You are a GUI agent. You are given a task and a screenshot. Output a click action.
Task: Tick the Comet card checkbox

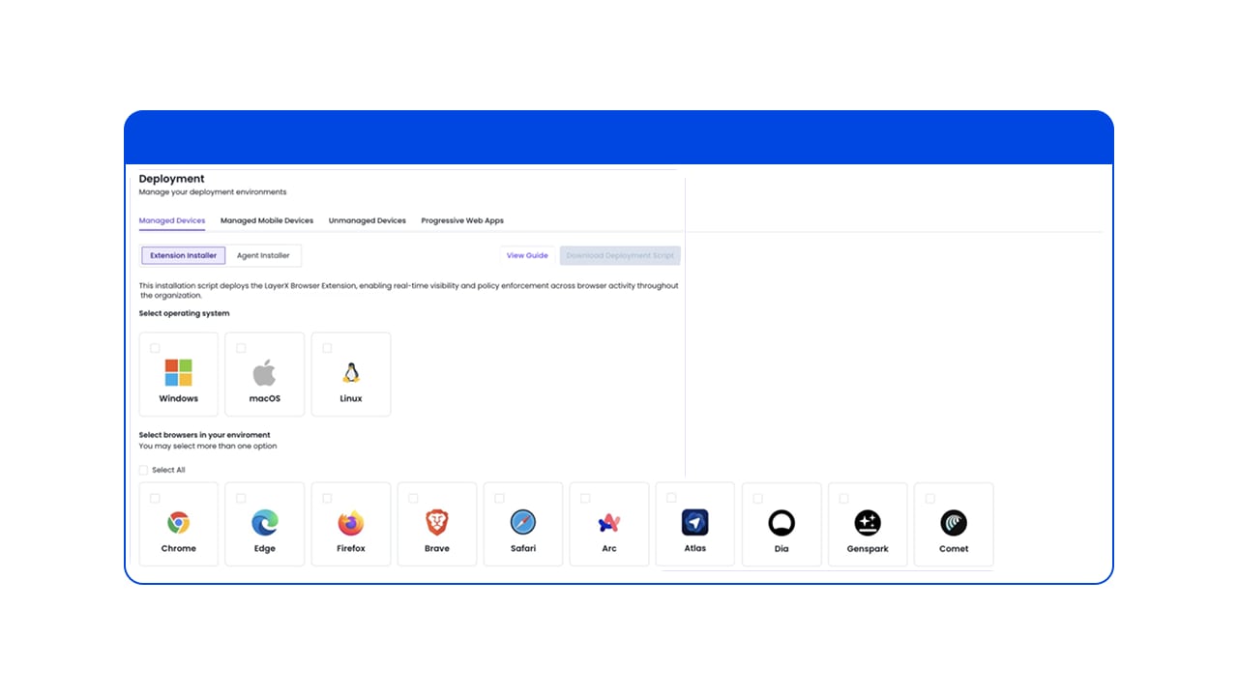(x=929, y=499)
